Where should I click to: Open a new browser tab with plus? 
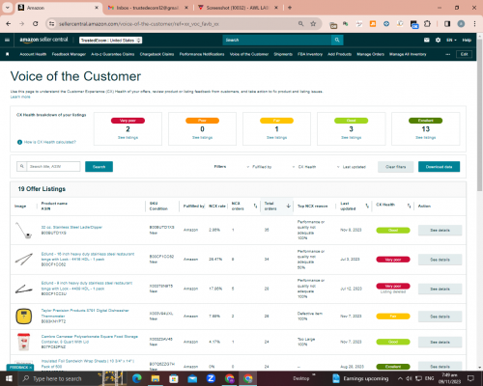click(290, 8)
